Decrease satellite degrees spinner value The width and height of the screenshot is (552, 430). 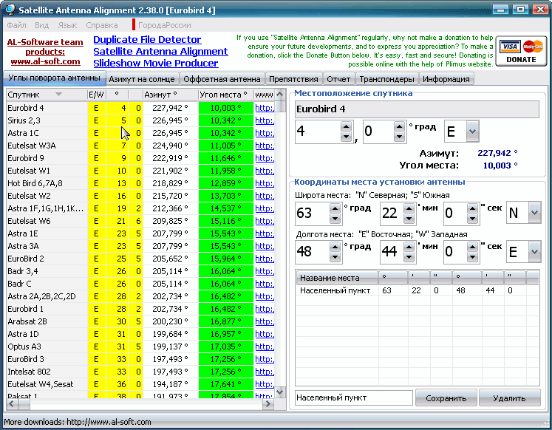pyautogui.click(x=347, y=137)
